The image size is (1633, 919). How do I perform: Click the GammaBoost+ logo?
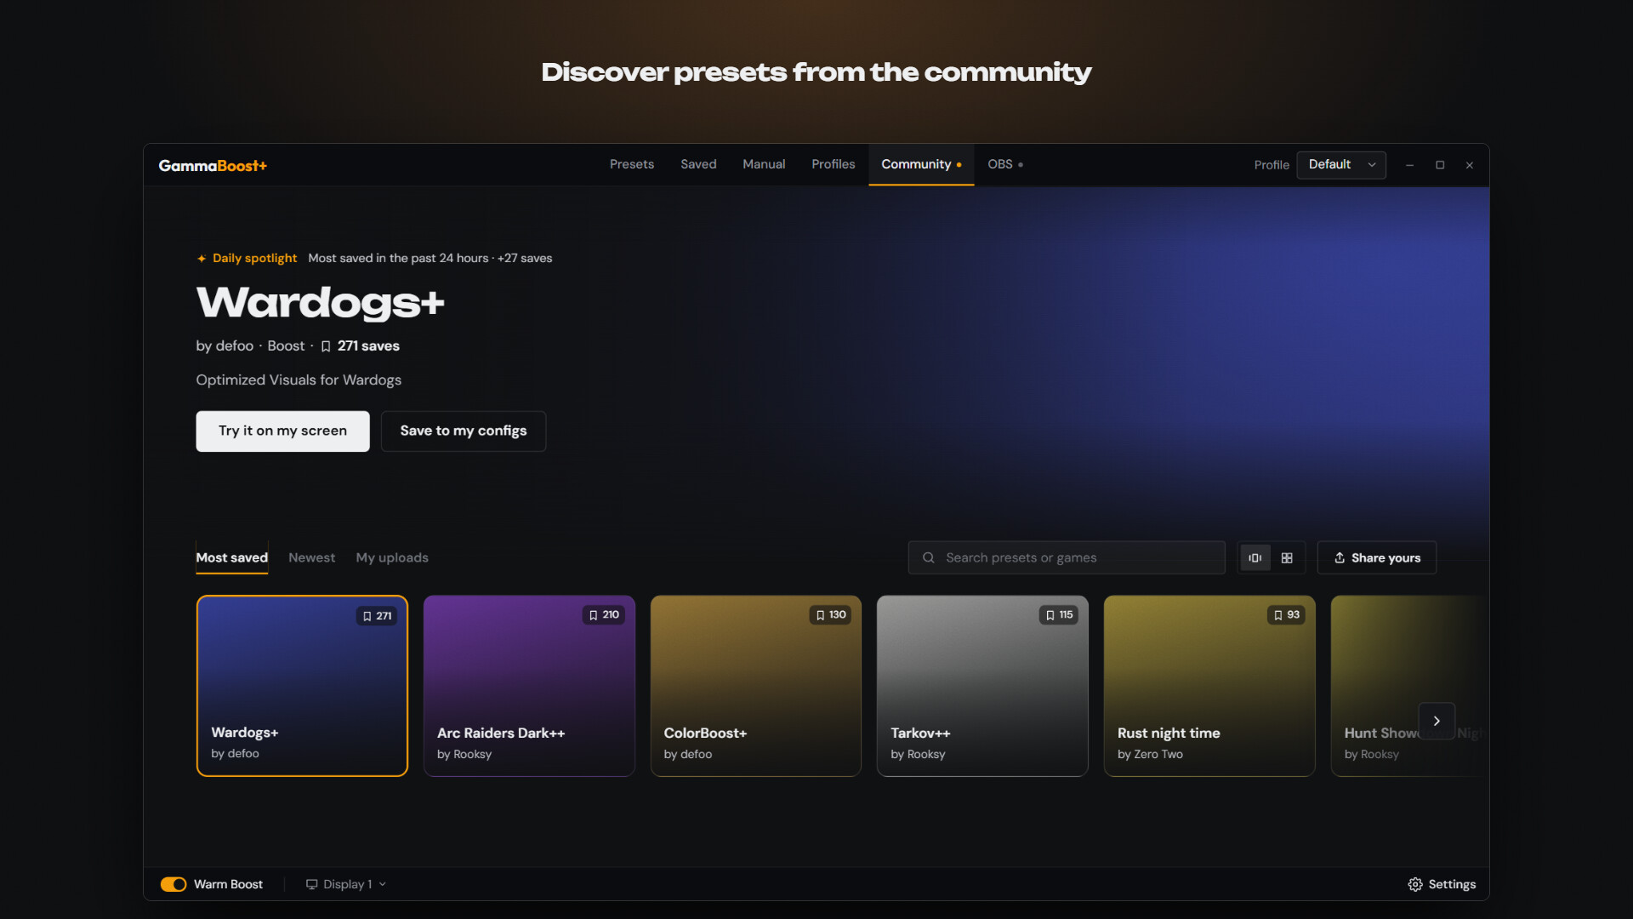click(x=213, y=165)
